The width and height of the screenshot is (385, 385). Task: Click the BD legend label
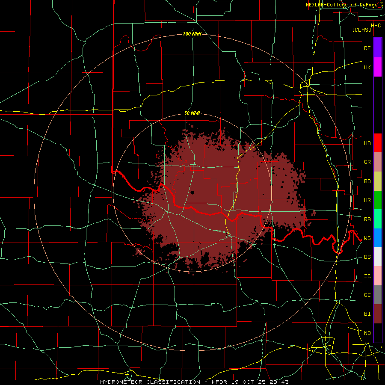pos(367,181)
